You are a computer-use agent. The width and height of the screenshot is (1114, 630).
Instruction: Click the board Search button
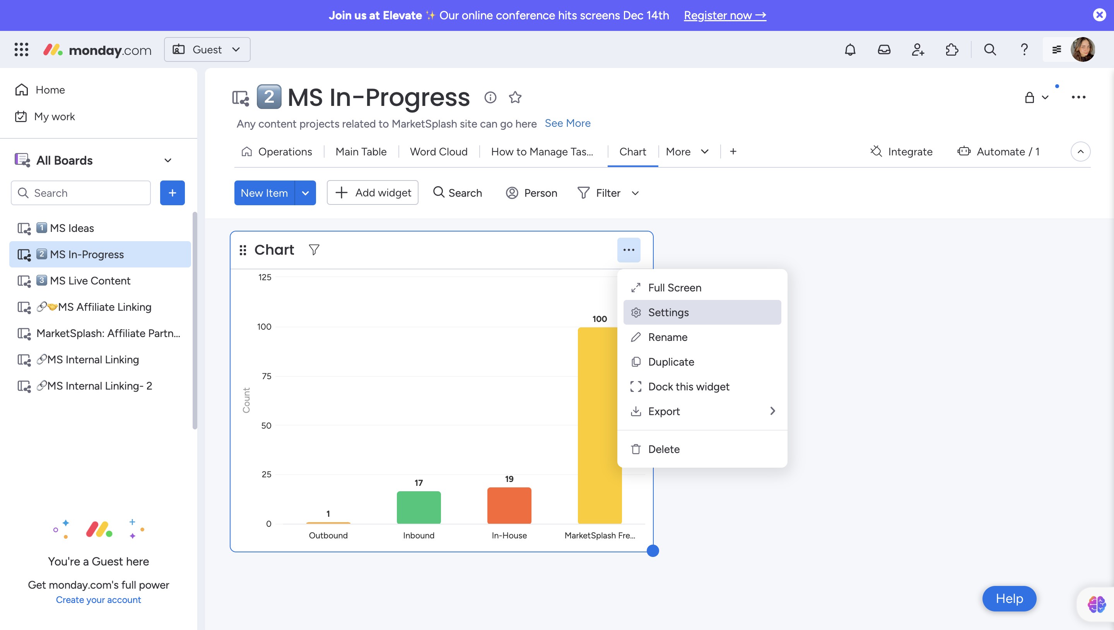457,193
